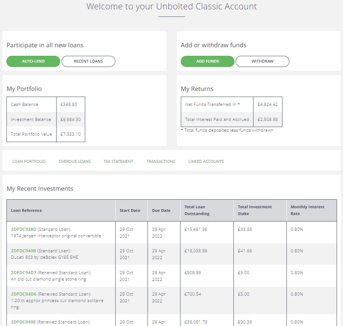Open the RECENT LOANS page
This screenshot has height=326, width=343.
pyautogui.click(x=88, y=61)
